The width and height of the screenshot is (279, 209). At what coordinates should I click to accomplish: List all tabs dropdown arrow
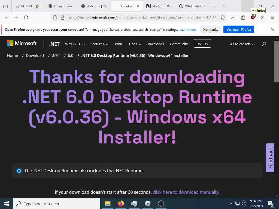225,6
